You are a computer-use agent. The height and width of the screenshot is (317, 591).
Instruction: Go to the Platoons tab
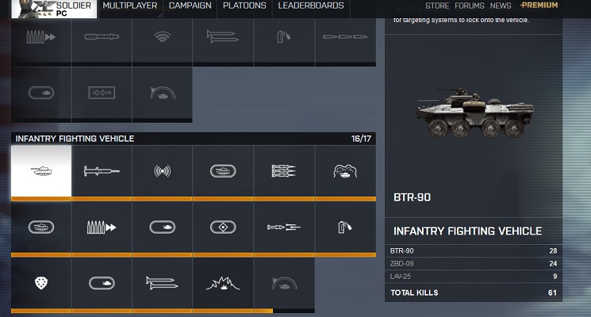coord(244,6)
